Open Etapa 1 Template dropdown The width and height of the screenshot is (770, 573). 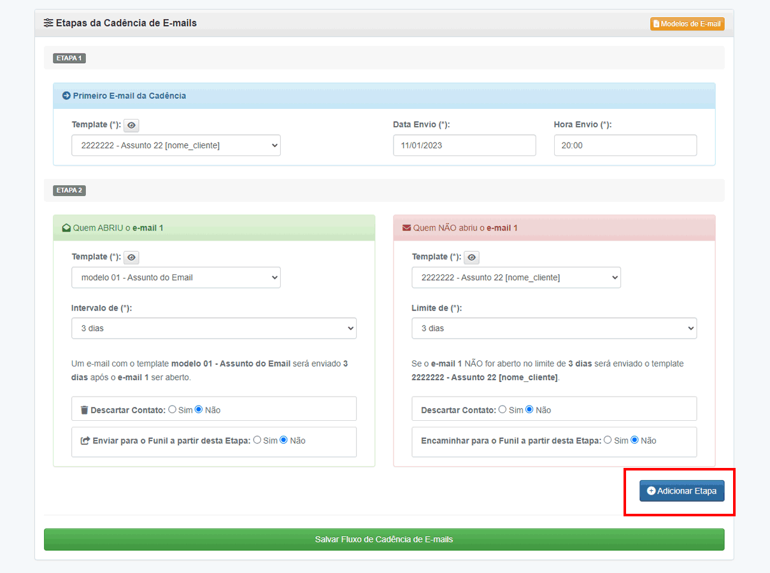tap(176, 145)
